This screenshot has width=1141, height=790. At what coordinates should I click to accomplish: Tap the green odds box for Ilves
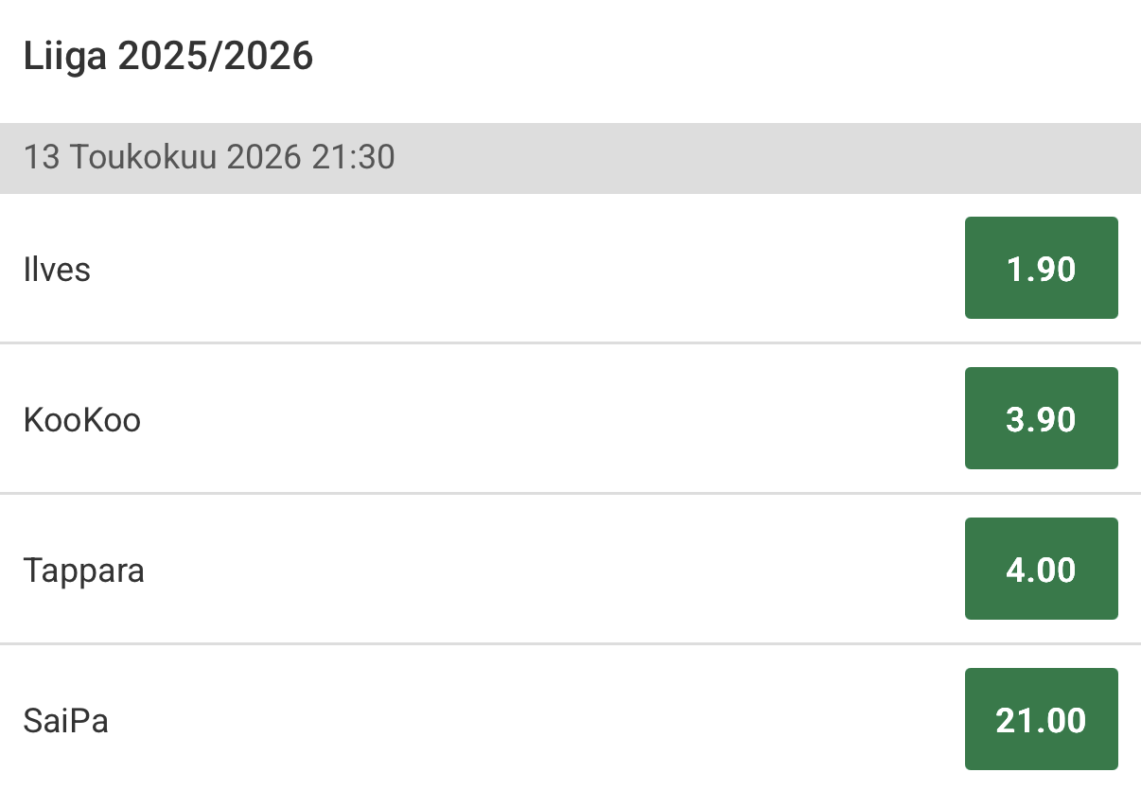coord(1041,269)
